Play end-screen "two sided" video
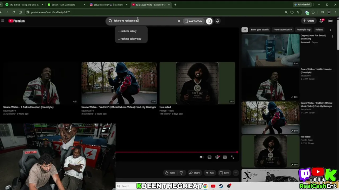 tap(197, 83)
